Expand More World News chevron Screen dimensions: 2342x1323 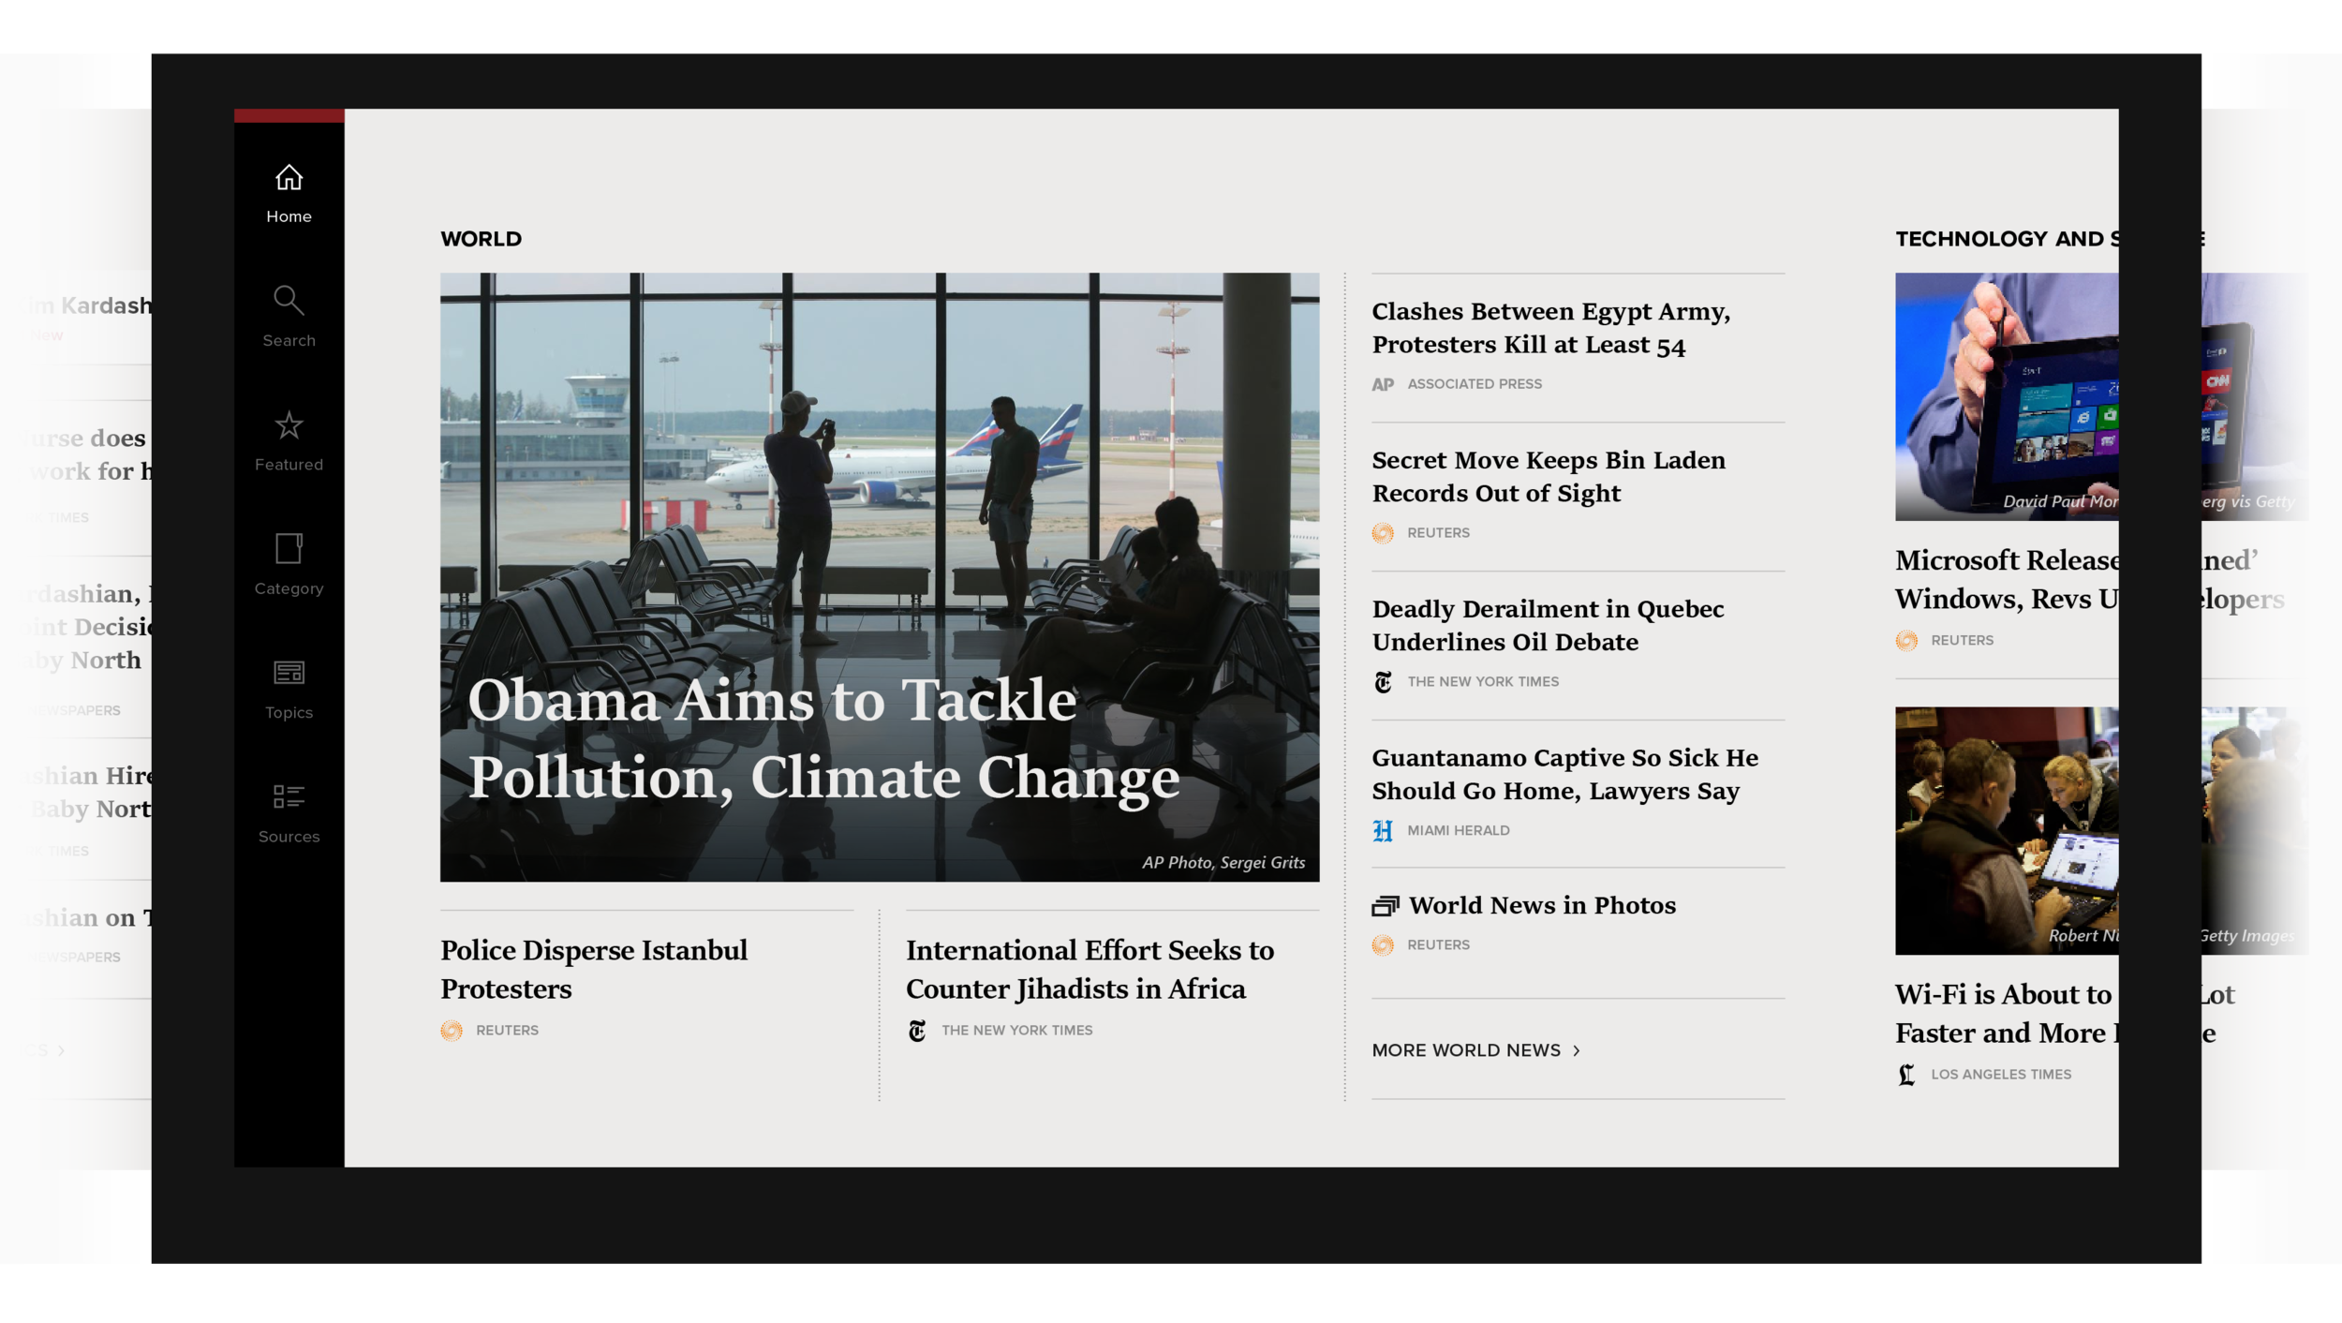(x=1577, y=1051)
